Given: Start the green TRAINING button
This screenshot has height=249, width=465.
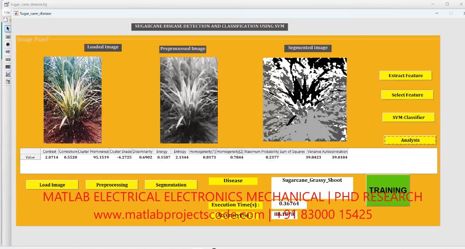Looking at the screenshot, I should tap(388, 190).
